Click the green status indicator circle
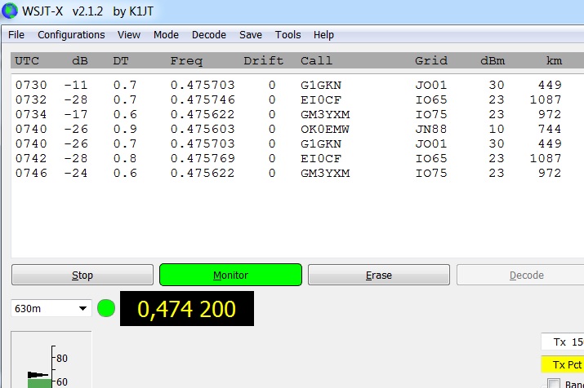This screenshot has height=388, width=584. 106,309
